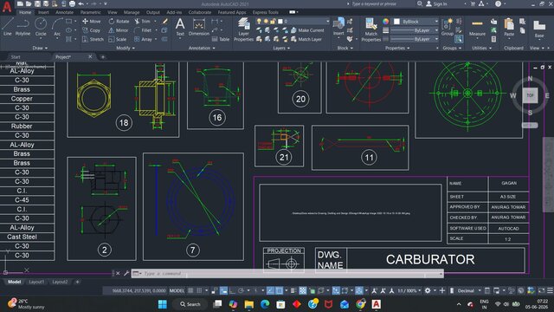Toggle transparency display in status bar

(303, 291)
